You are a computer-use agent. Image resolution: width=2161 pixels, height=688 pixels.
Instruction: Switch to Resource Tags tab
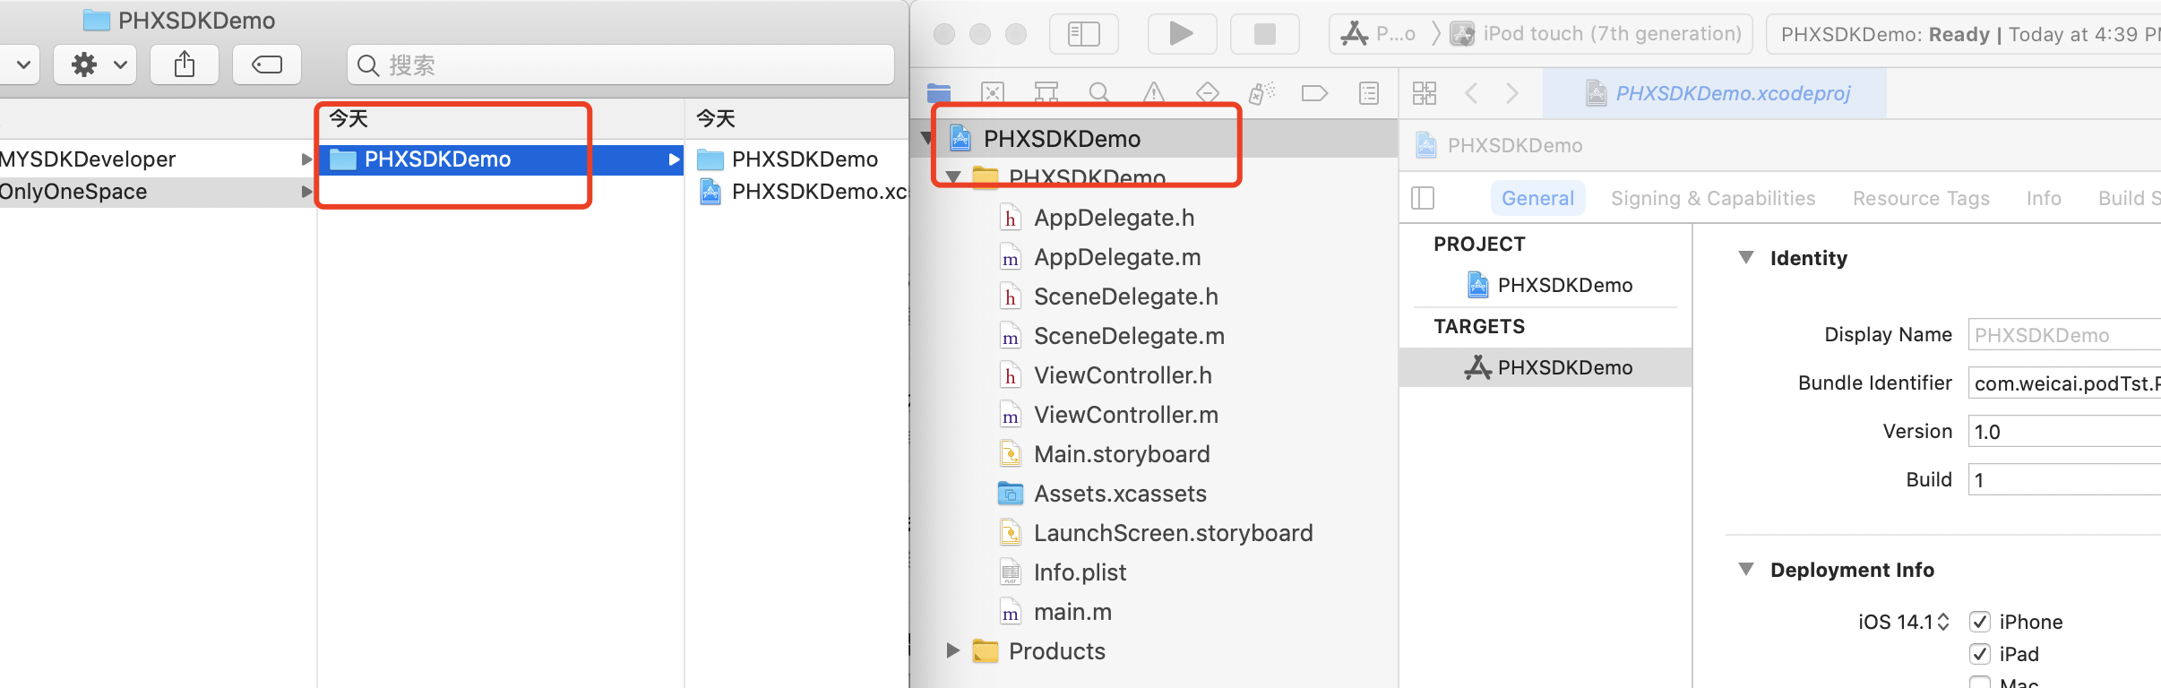(x=1921, y=198)
